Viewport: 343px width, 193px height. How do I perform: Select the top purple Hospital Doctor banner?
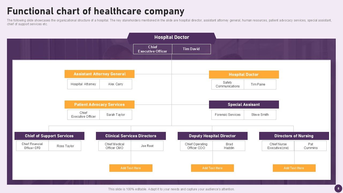[x=171, y=38]
